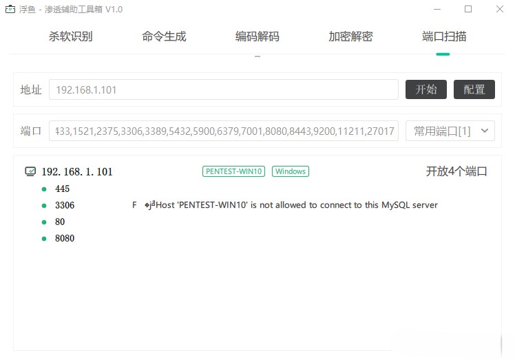515x364 pixels.
Task: Click the app toolbox icon in title bar
Action: click(10, 9)
